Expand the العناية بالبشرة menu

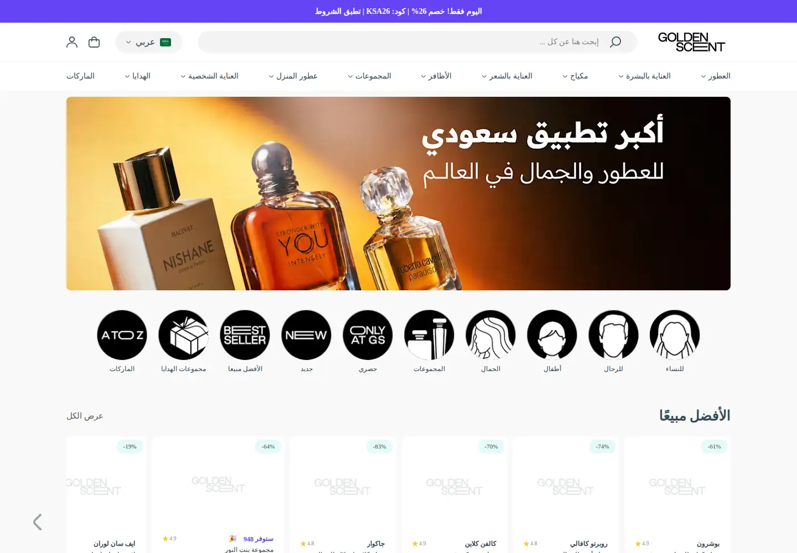click(644, 76)
